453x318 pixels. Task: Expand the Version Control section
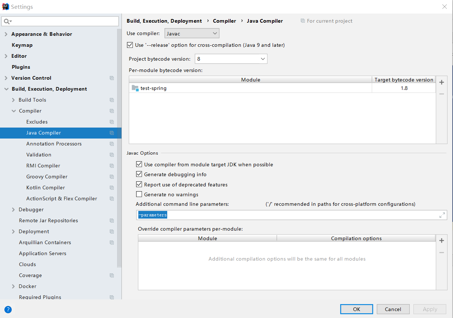tap(6, 78)
